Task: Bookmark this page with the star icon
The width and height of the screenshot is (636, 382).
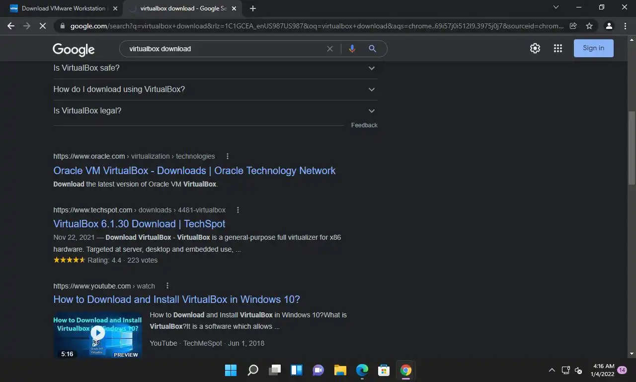Action: (589, 26)
